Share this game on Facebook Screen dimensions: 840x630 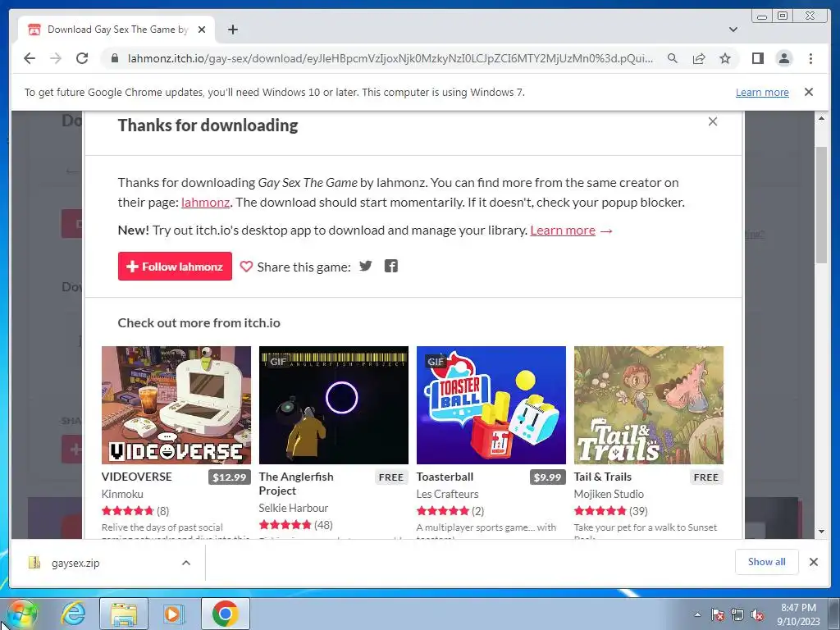391,267
